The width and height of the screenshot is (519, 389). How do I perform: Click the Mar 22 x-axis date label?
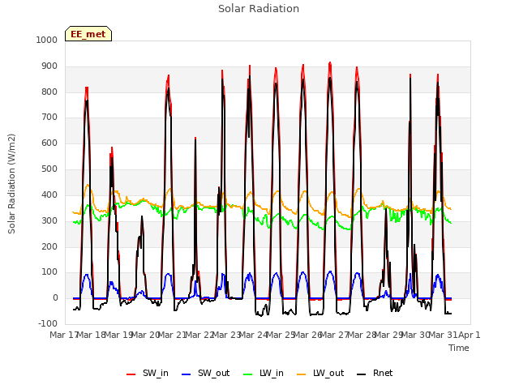[199, 335]
